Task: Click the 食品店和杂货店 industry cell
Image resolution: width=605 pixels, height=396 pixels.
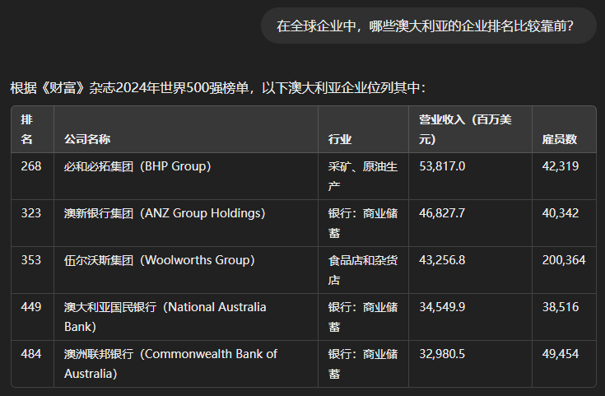Action: coord(362,270)
